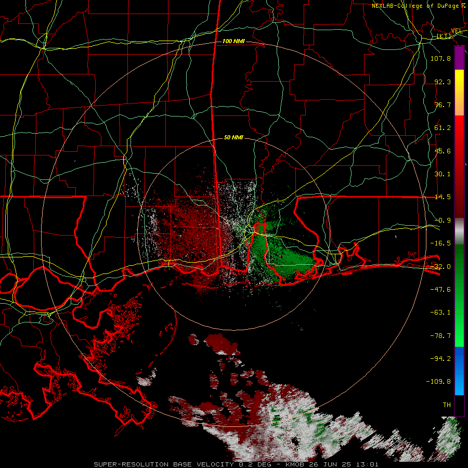Click the blue segment of the color bar

[459, 371]
